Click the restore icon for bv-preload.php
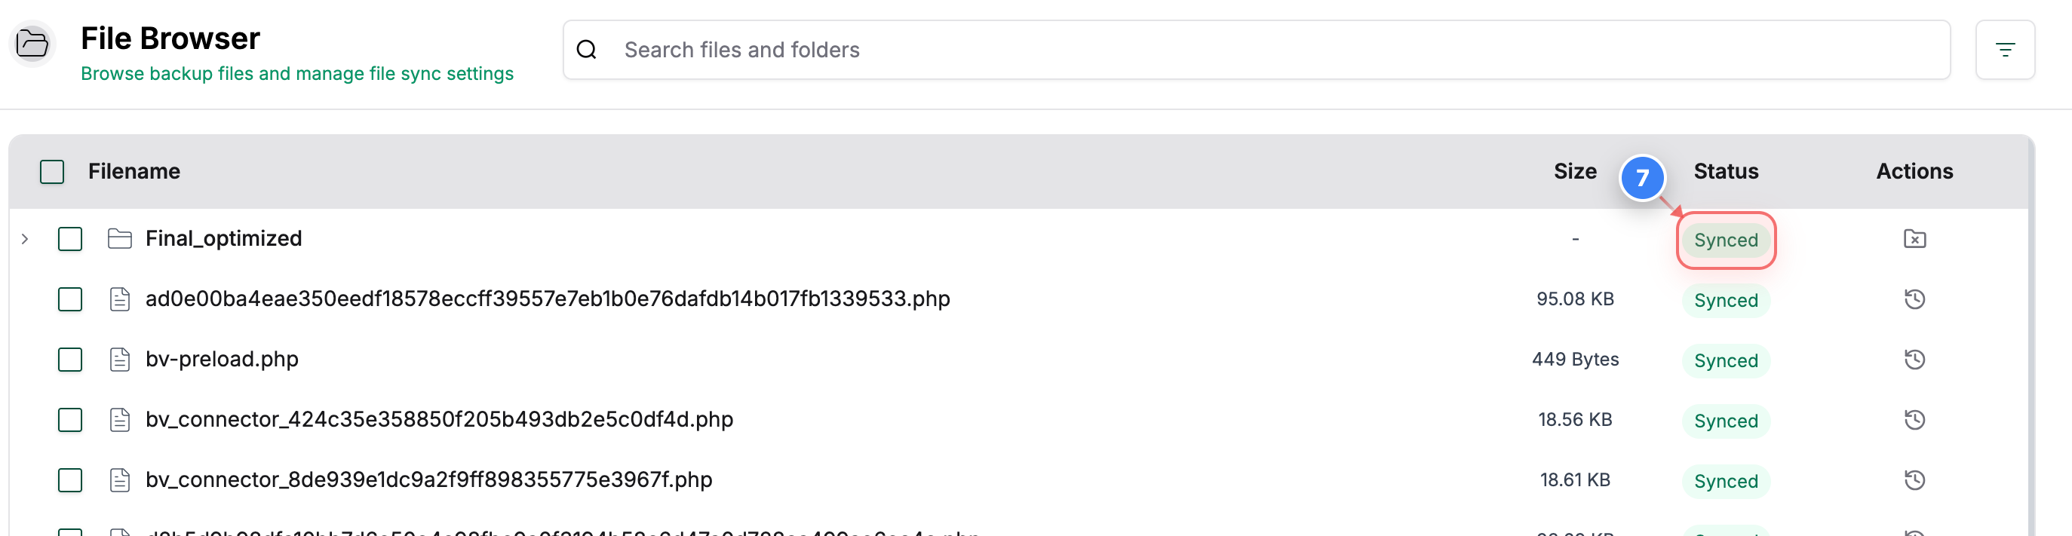2072x536 pixels. pyautogui.click(x=1914, y=359)
